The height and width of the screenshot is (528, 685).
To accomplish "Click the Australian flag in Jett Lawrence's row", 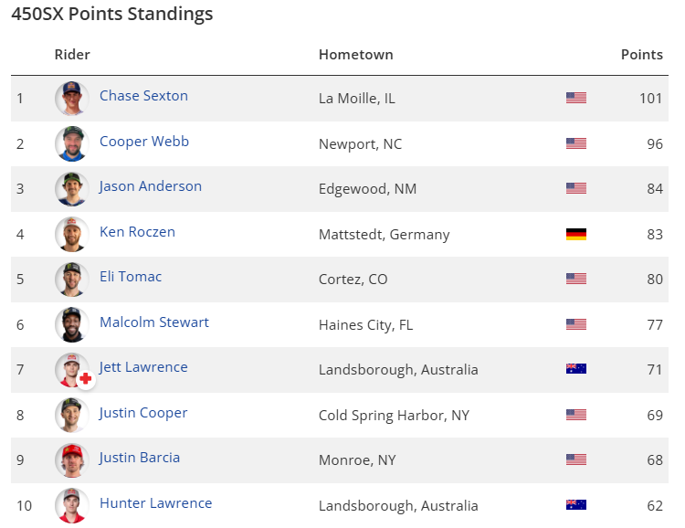I will click(575, 369).
